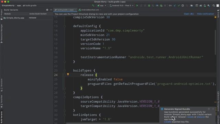Click the Module column header
The image size is (220, 124).
click(15, 14)
